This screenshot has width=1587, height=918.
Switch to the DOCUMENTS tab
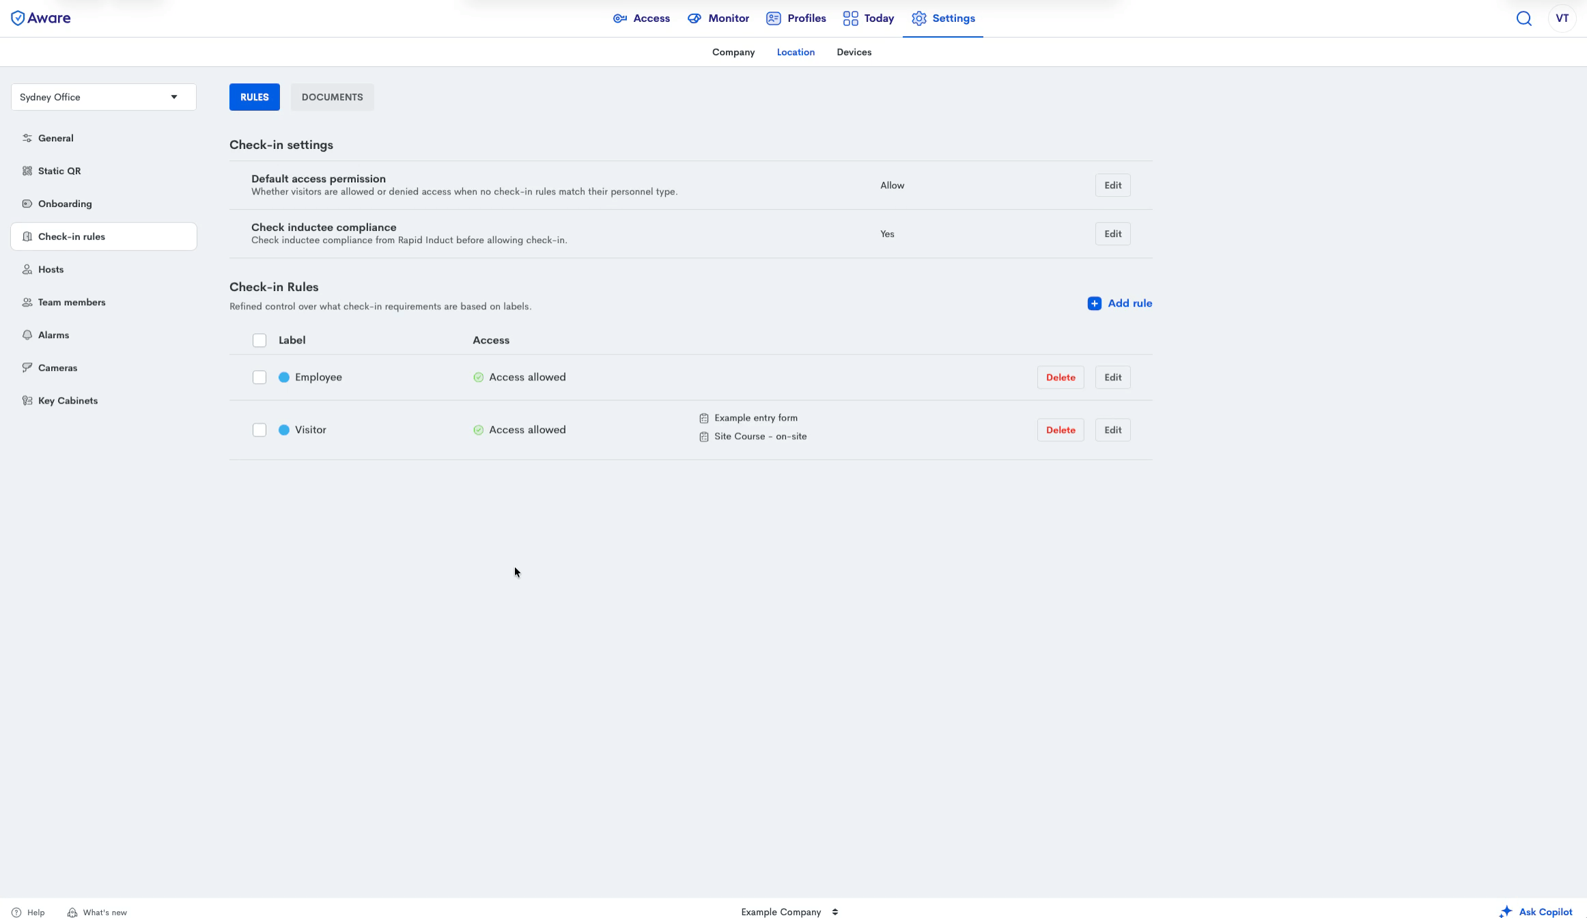pos(332,97)
